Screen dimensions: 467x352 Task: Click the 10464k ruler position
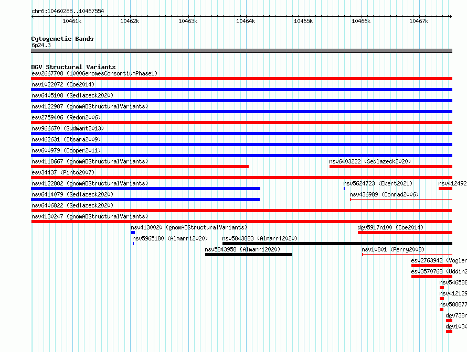pyautogui.click(x=246, y=21)
